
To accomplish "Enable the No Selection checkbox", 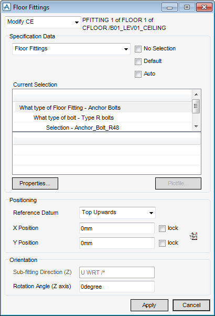I will tap(138, 49).
